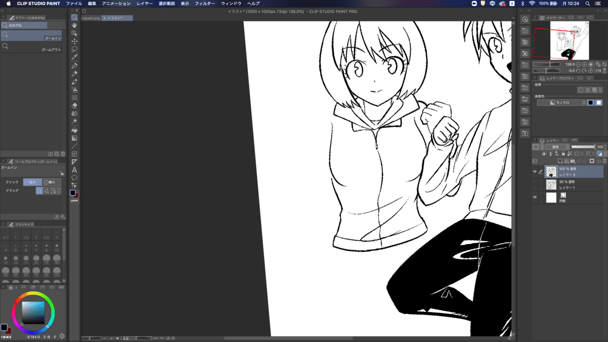The width and height of the screenshot is (608, 342).
Task: Pick the Eyedropper tool
Action: tap(74, 57)
